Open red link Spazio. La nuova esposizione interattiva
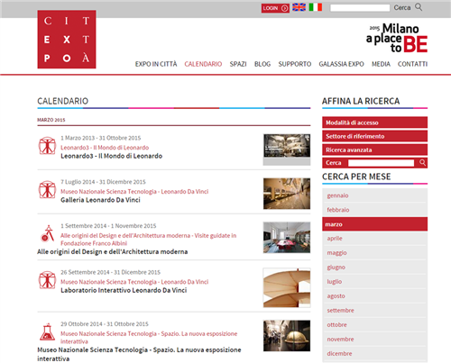This screenshot has width=451, height=363. coord(149,338)
